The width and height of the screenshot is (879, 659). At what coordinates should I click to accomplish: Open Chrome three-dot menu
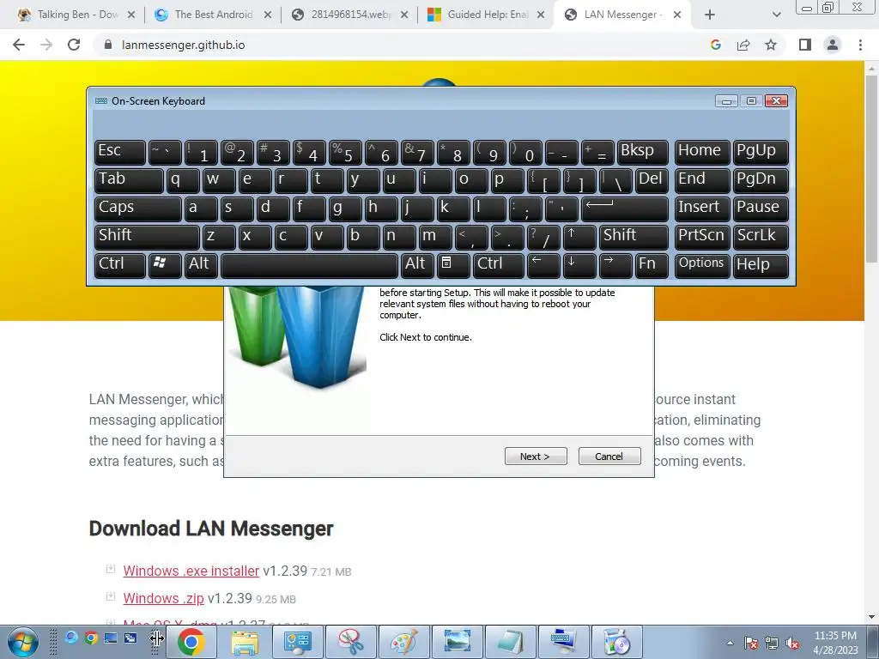860,45
